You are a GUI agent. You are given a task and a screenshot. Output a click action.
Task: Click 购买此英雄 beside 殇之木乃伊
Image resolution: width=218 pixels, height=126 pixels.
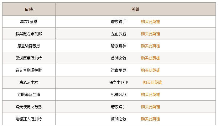click(x=152, y=83)
